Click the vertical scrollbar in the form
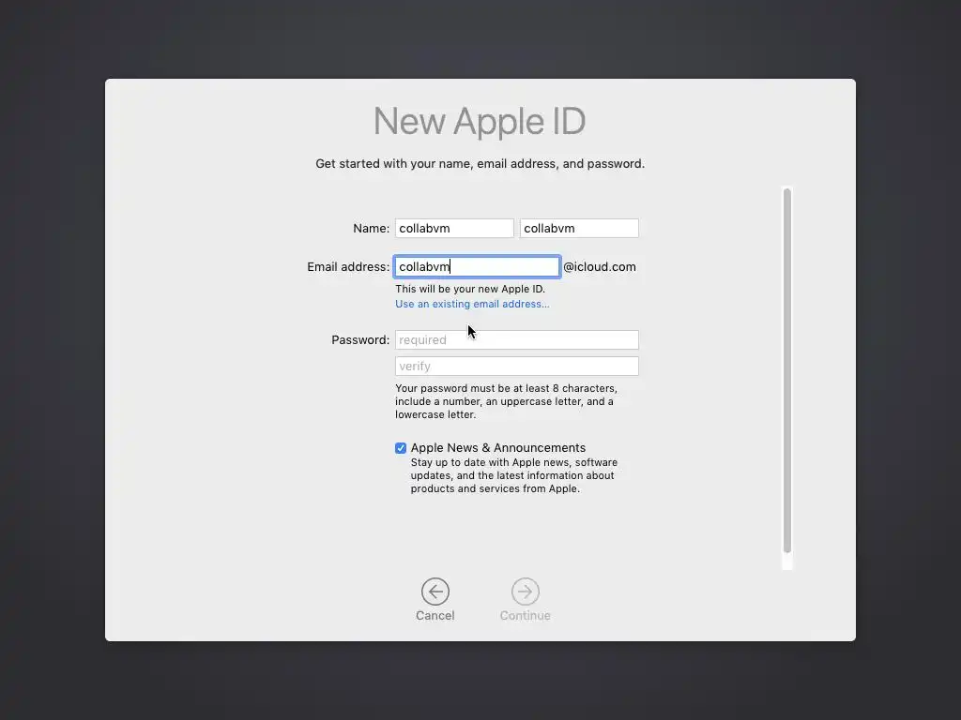Image resolution: width=961 pixels, height=720 pixels. (x=787, y=371)
